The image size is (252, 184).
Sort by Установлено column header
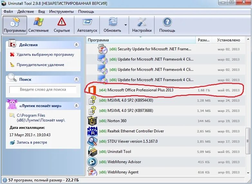pos(229,40)
